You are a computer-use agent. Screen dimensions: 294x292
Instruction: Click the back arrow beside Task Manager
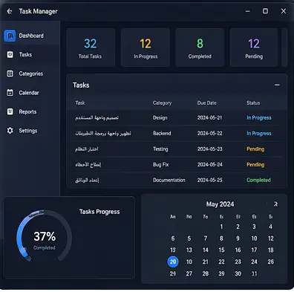10,11
